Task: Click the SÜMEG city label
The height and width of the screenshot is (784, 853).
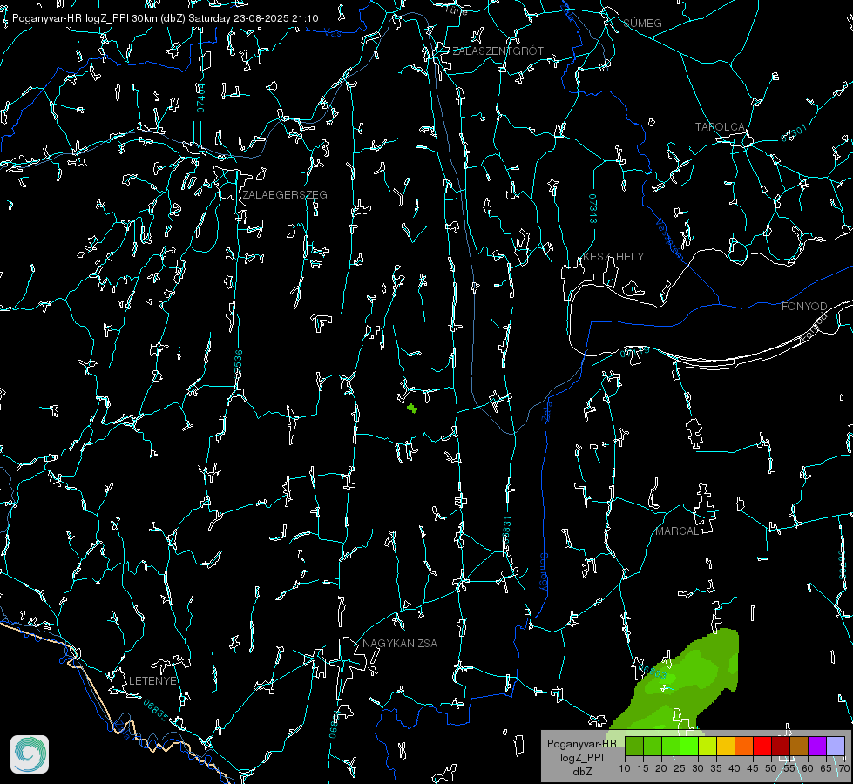Action: pos(642,24)
